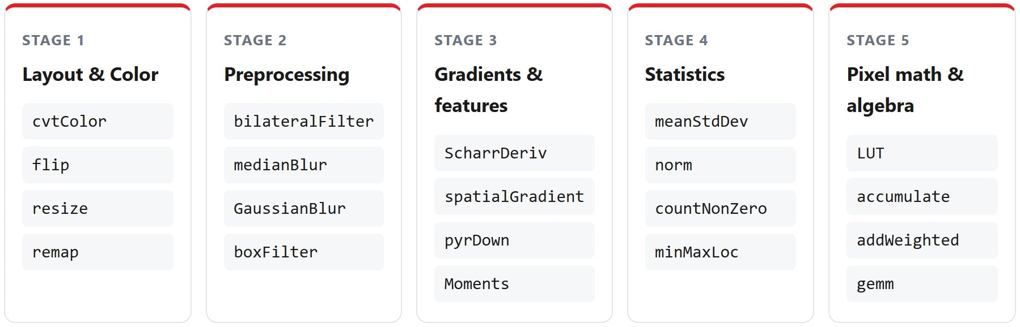Select the LUT chip in Stage 5
Image resolution: width=1020 pixels, height=327 pixels.
[922, 153]
